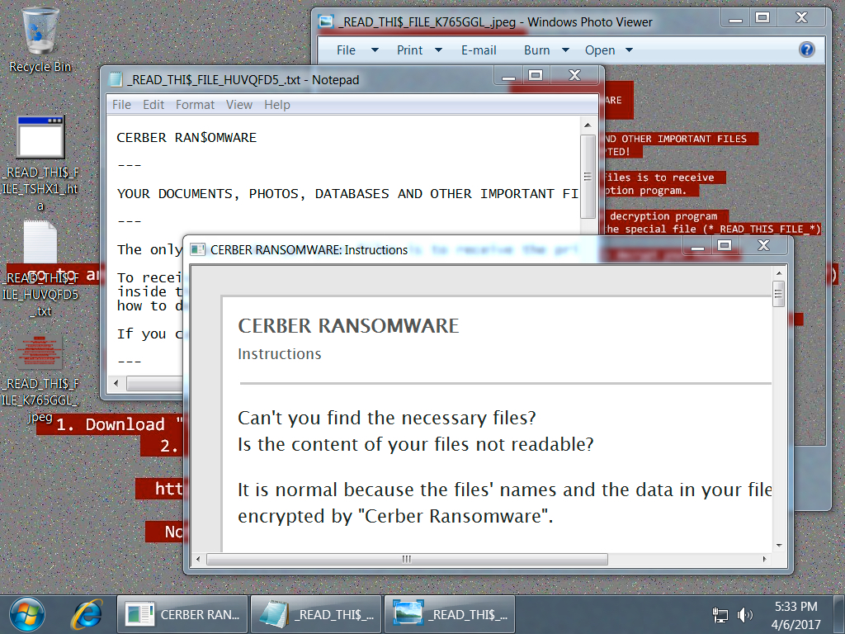The width and height of the screenshot is (845, 634).
Task: Click the volume speaker tray icon
Action: 744,614
